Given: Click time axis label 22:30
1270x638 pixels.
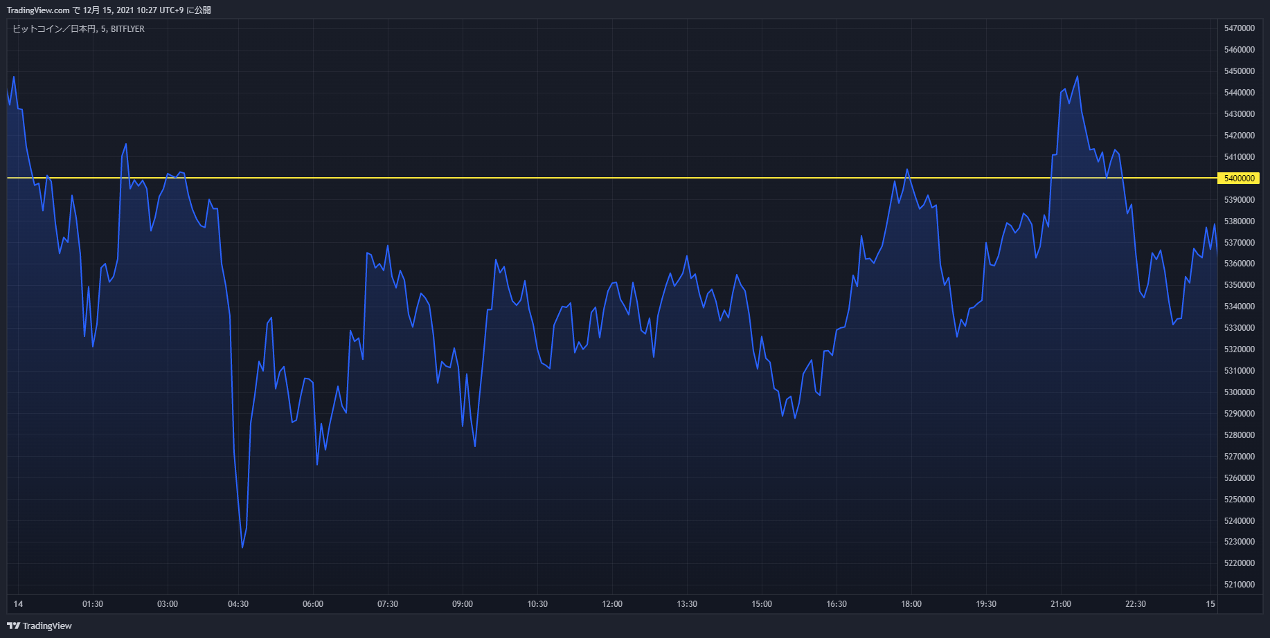Looking at the screenshot, I should coord(1136,604).
